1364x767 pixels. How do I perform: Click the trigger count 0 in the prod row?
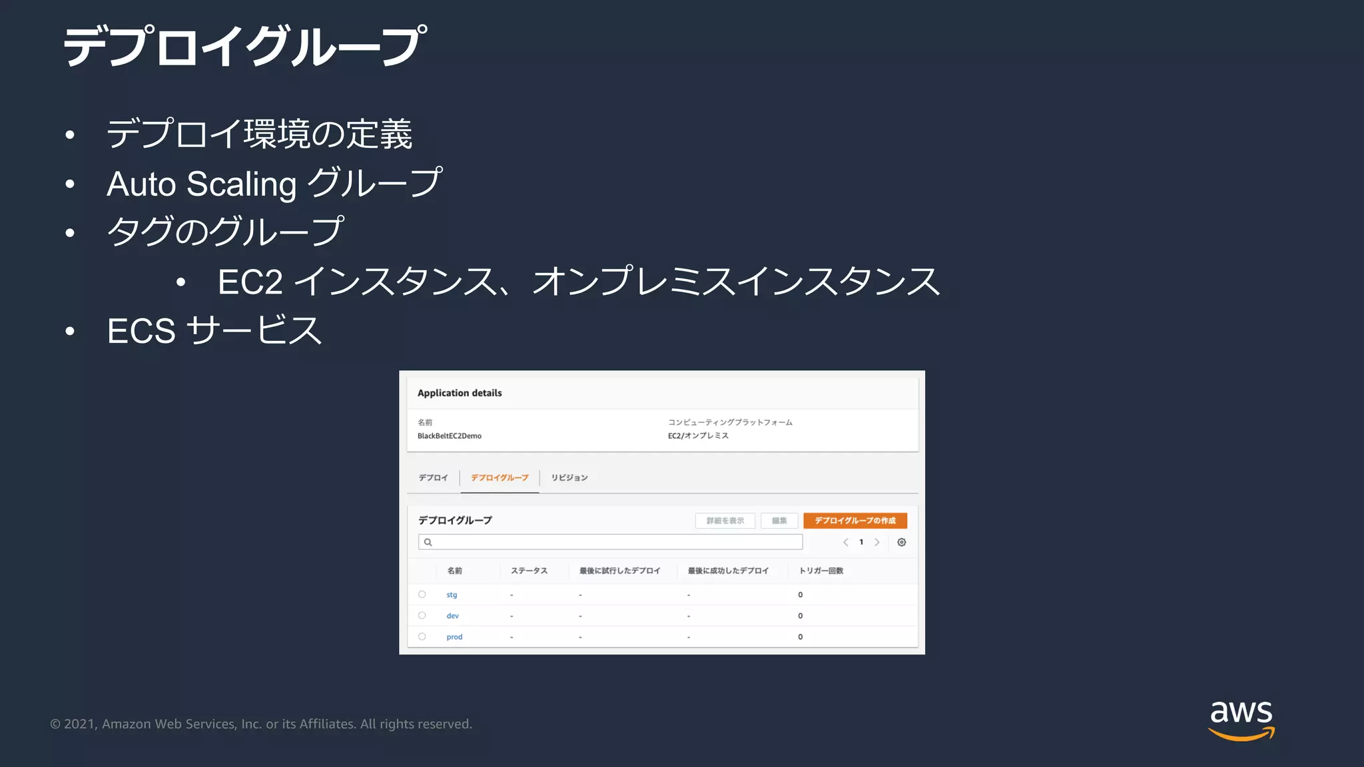point(800,637)
